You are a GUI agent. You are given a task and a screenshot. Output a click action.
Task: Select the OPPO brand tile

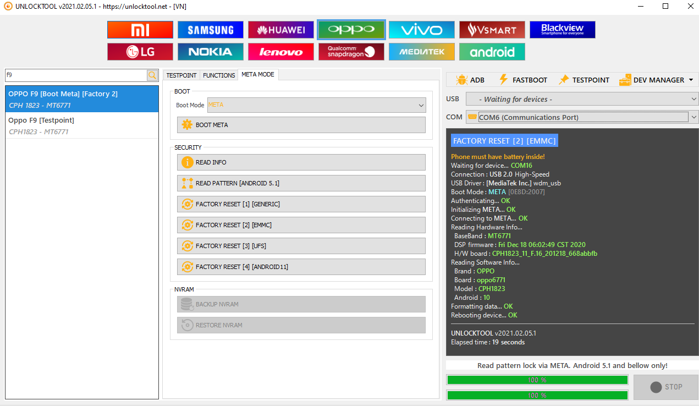tap(351, 30)
